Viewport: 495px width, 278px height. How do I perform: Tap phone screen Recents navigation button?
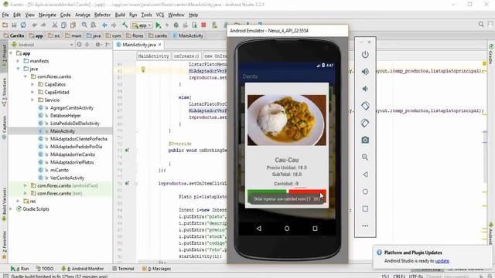[315, 229]
